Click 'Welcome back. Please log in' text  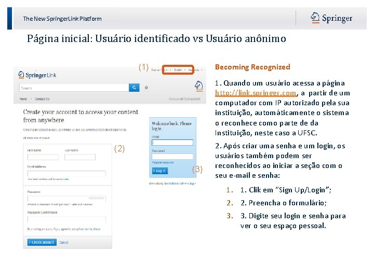171,126
